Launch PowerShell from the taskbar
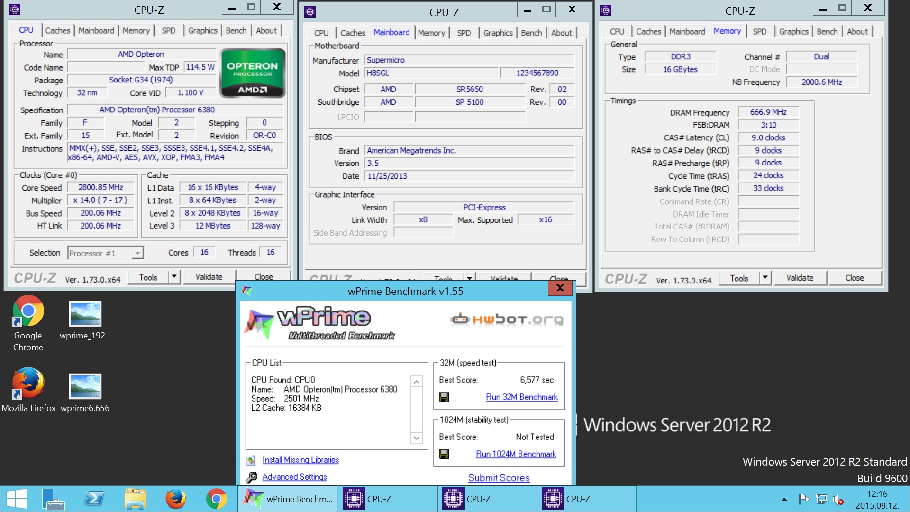The width and height of the screenshot is (910, 512). click(94, 499)
